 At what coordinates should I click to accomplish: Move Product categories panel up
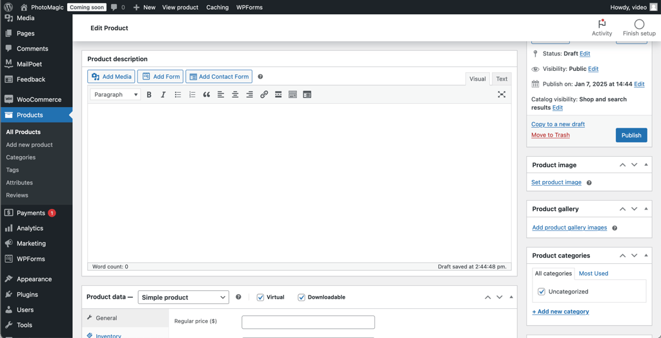coord(623,255)
